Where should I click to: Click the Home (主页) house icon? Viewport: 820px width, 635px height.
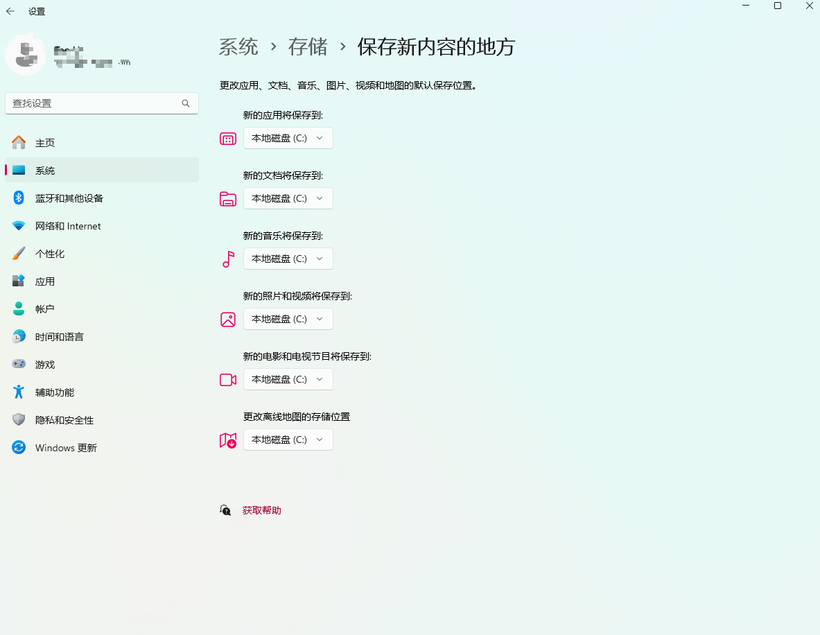[x=19, y=142]
